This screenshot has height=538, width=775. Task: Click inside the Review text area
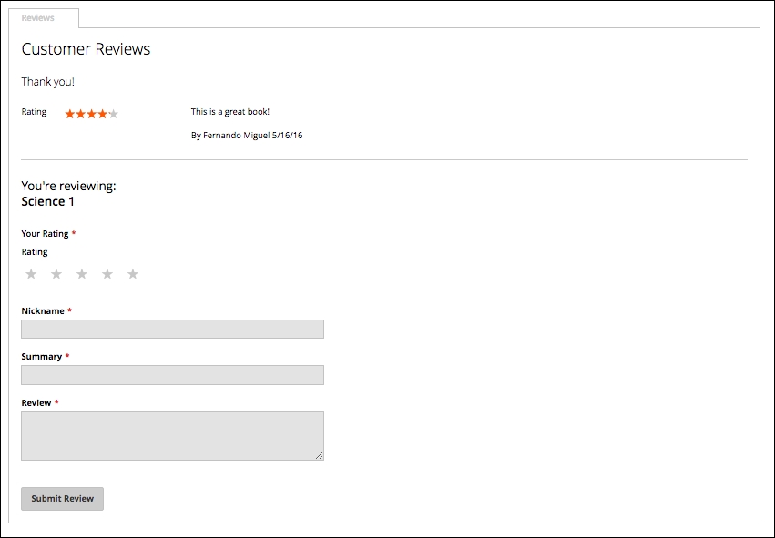[x=172, y=436]
